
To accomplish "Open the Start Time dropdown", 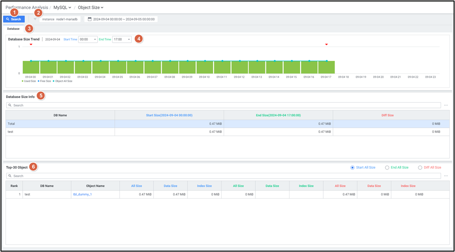I will [88, 39].
